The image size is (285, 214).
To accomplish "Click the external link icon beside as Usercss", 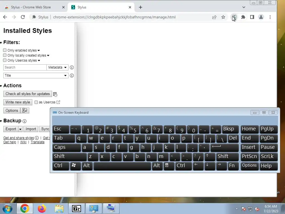I will [58, 102].
